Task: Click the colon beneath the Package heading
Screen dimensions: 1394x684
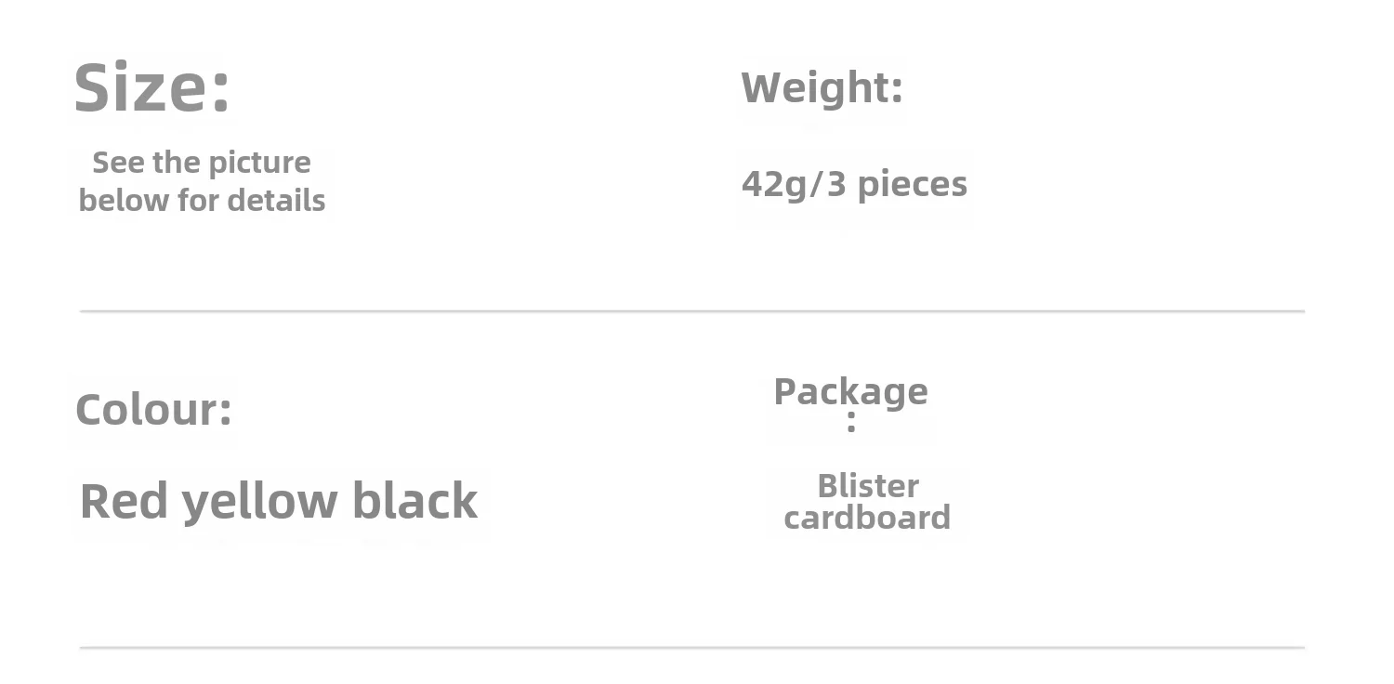Action: [x=851, y=424]
